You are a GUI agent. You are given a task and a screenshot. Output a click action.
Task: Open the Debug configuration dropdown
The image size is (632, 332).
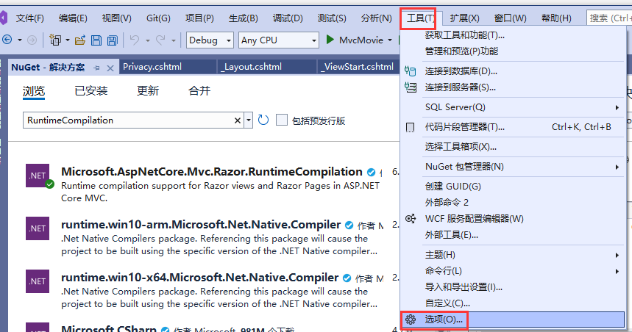tap(210, 40)
